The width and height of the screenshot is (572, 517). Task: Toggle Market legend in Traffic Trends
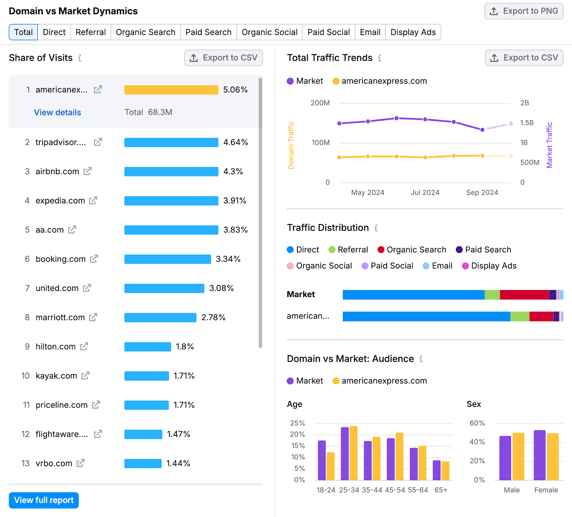coord(305,81)
